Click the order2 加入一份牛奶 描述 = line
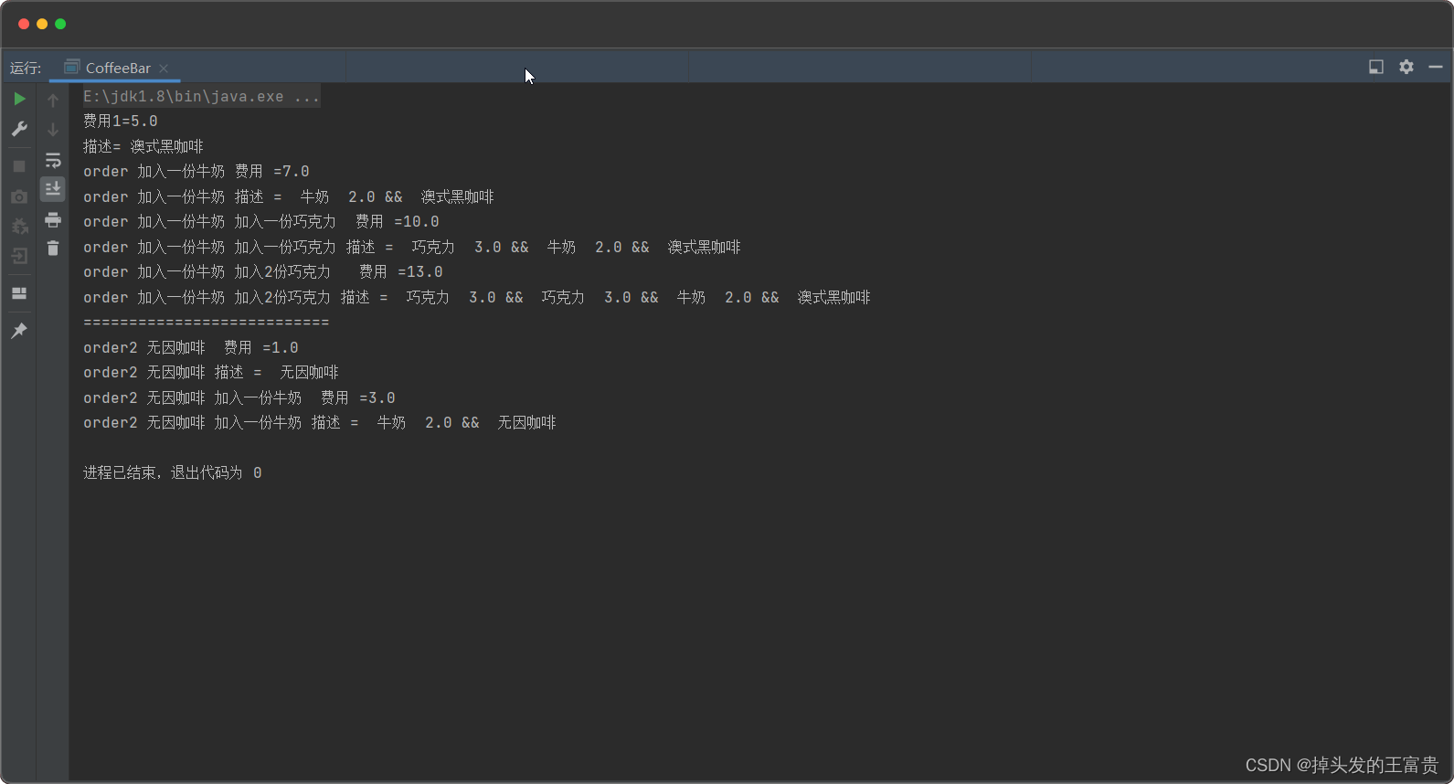 (320, 422)
